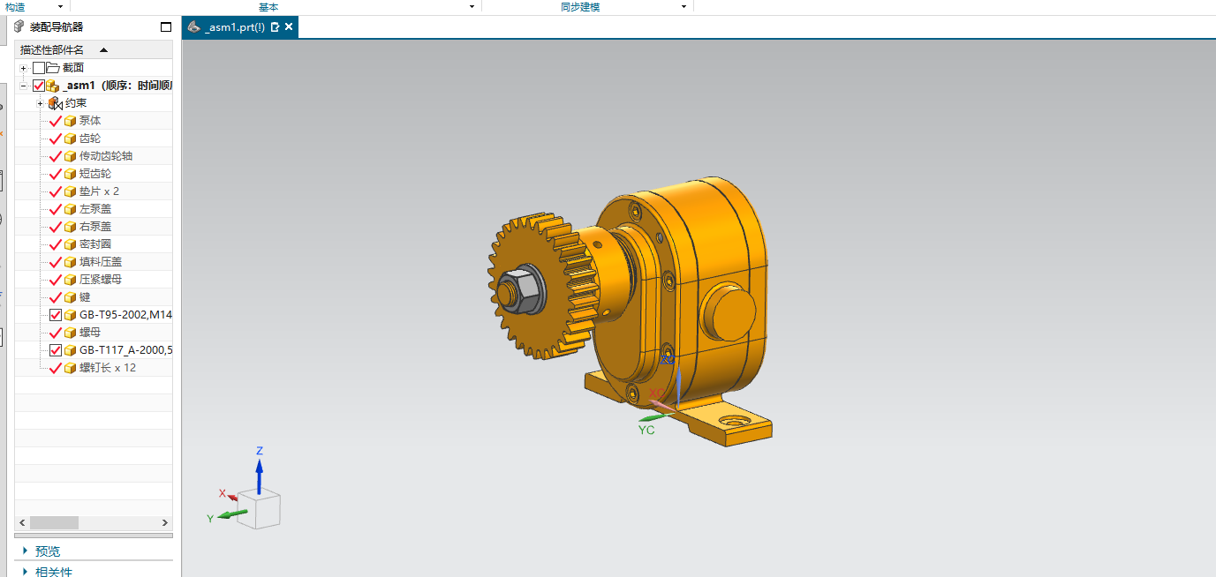
Task: Click the cube icon of the 齿轮 component
Action: tap(71, 139)
